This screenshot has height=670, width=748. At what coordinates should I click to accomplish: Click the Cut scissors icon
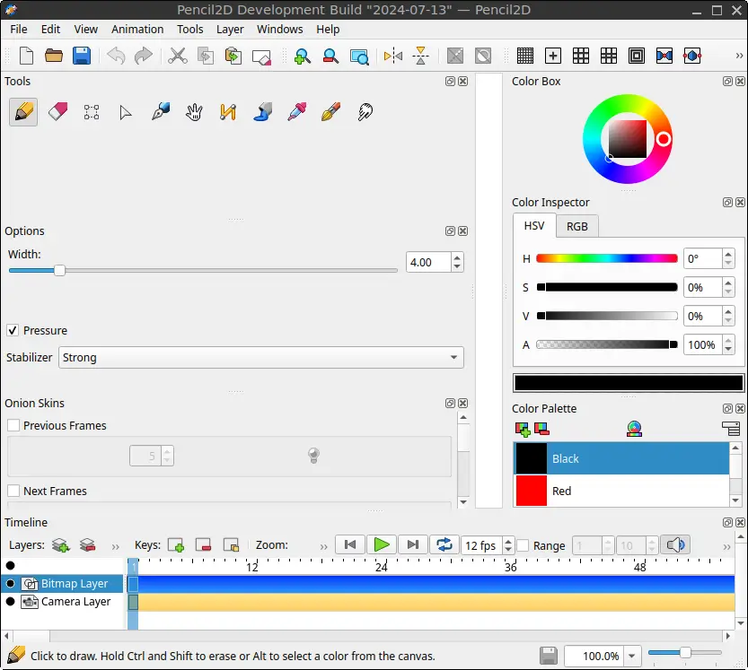178,56
